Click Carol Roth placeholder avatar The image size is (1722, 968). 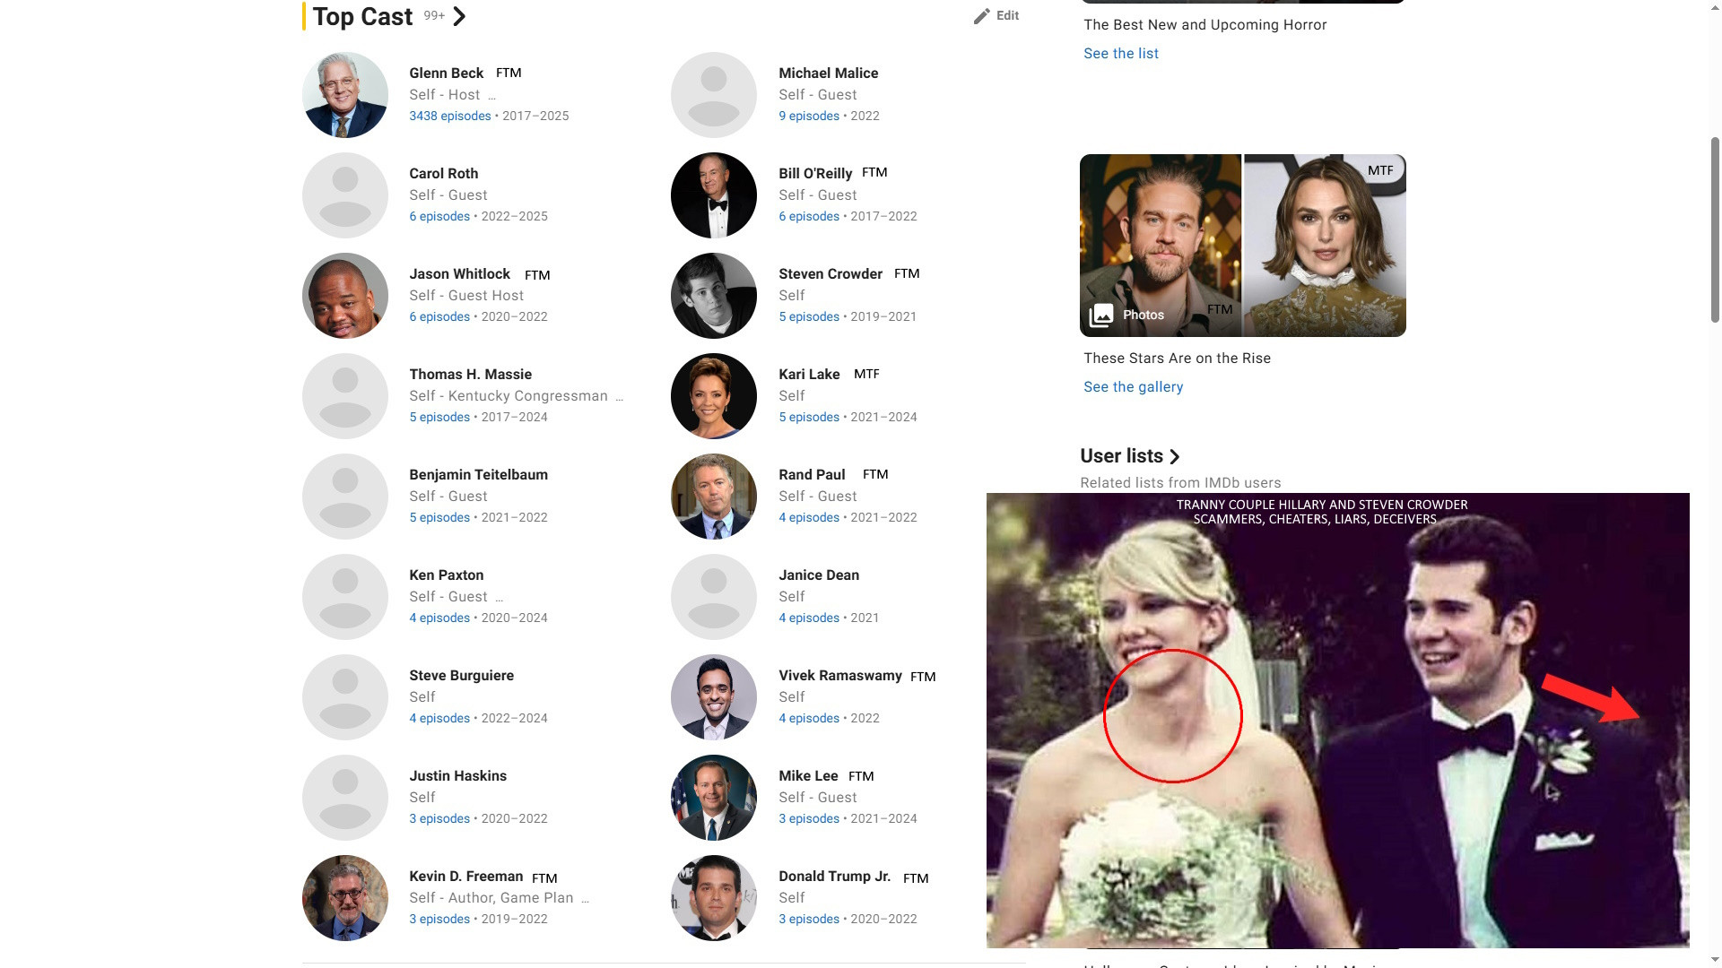(x=345, y=195)
